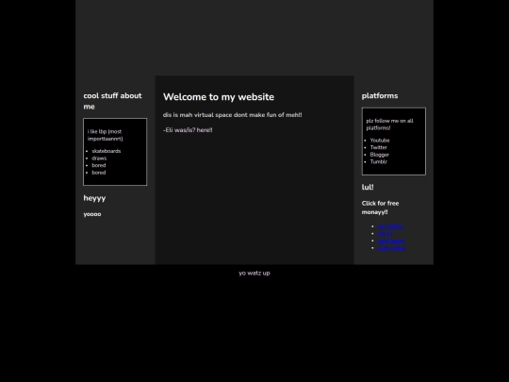Image resolution: width=509 pixels, height=382 pixels.
Task: Select the "draws" list item
Action: click(x=99, y=158)
